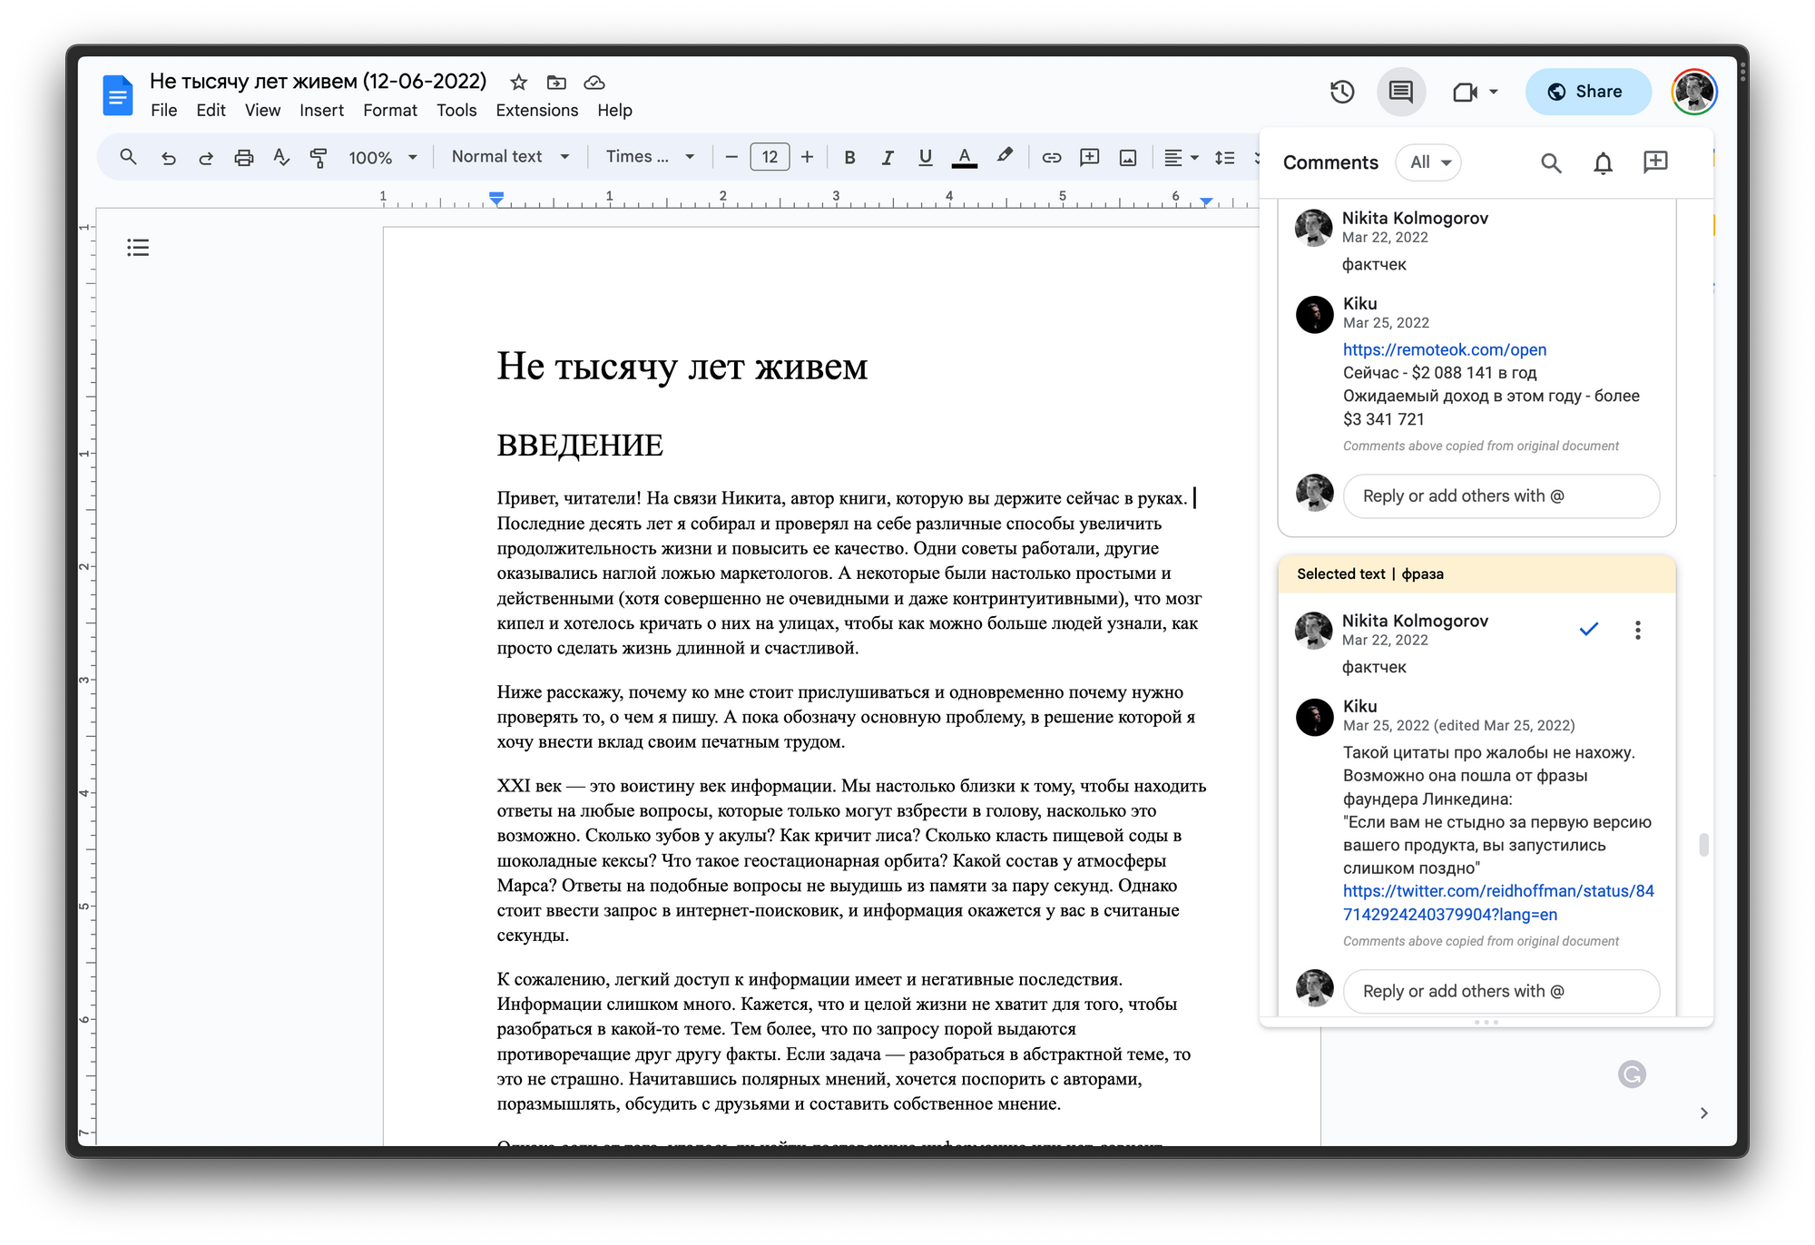Open the Help menu
Image resolution: width=1815 pixels, height=1245 pixels.
coord(614,111)
